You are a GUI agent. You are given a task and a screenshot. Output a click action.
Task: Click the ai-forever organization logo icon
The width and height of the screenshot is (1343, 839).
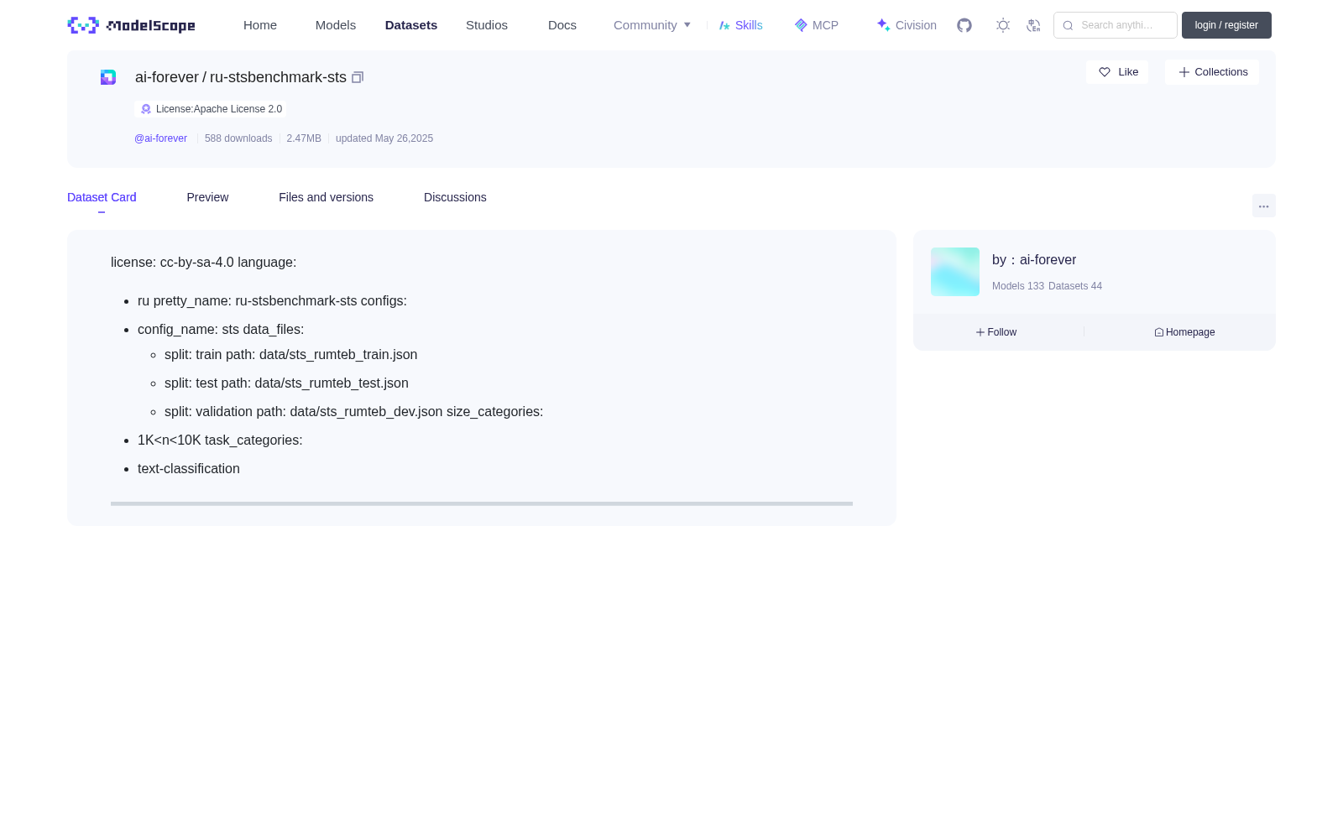108,77
